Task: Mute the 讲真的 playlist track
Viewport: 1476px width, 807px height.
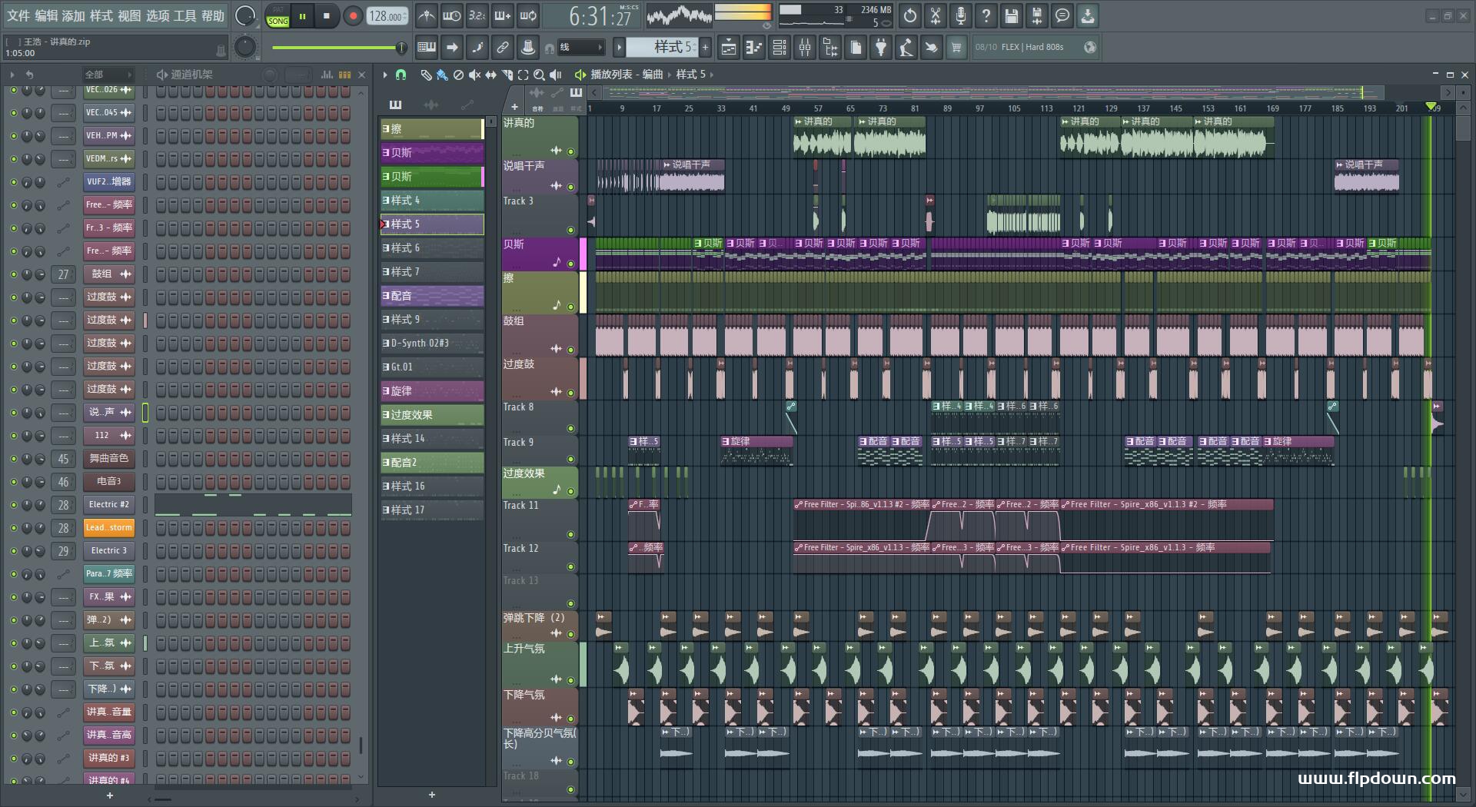Action: 570,151
